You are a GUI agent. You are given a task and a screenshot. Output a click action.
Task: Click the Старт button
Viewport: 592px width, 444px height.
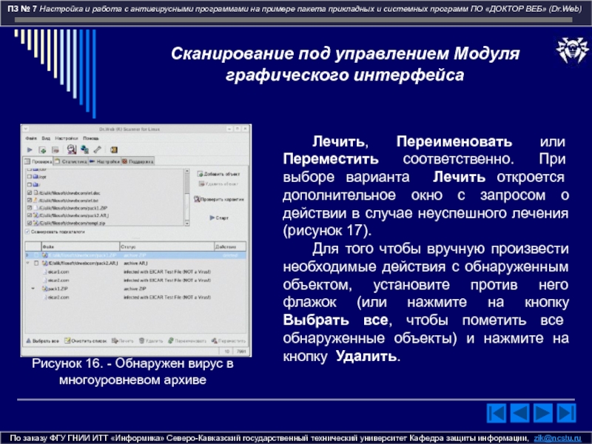(219, 218)
